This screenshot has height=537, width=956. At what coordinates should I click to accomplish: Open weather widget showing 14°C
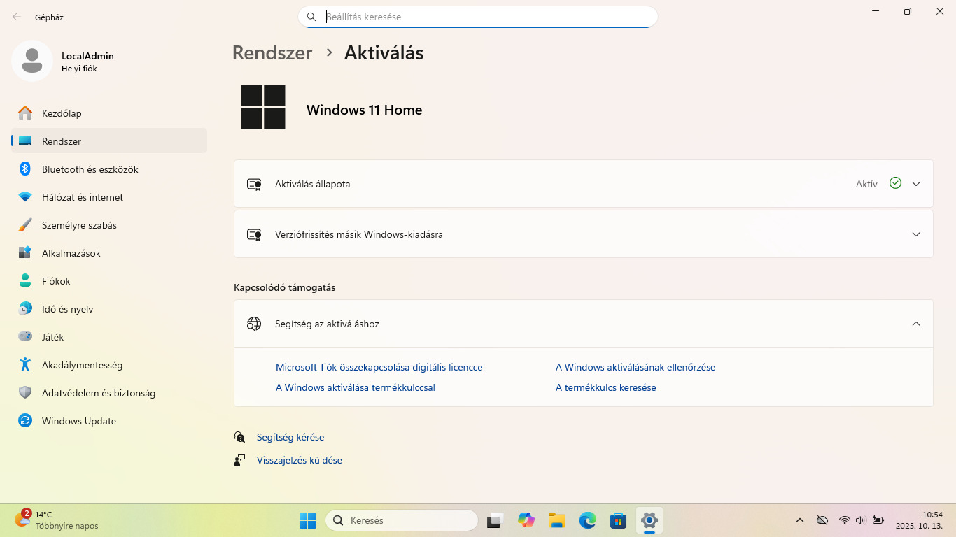click(x=56, y=520)
